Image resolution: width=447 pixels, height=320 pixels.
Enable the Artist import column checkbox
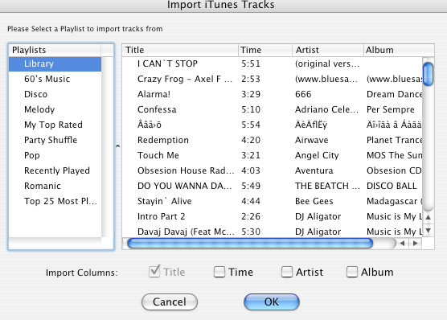click(x=286, y=272)
